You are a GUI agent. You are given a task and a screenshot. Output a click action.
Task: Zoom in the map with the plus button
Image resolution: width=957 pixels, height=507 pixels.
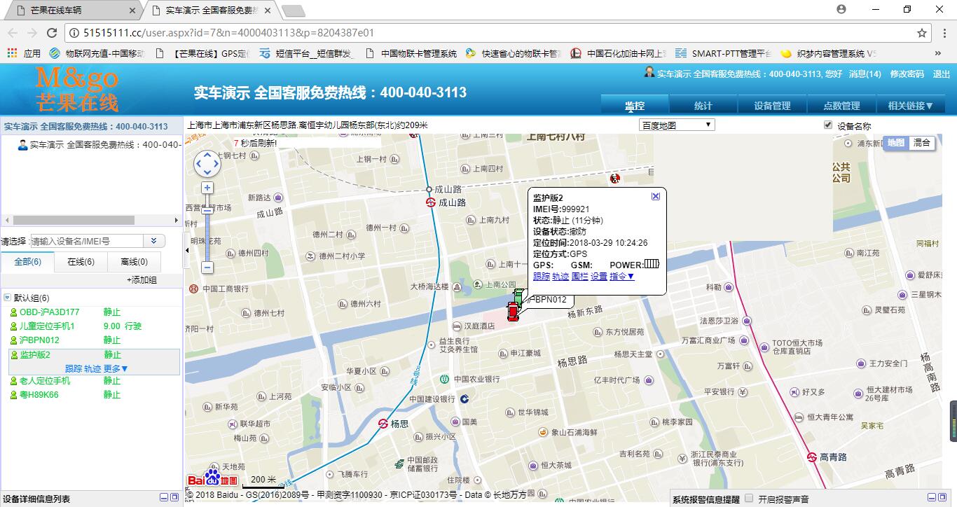pyautogui.click(x=207, y=188)
